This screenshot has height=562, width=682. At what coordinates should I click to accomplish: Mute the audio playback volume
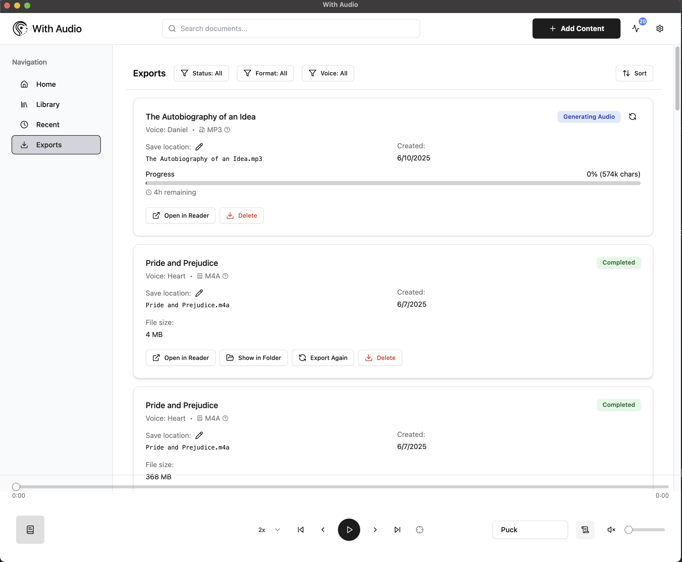(611, 530)
